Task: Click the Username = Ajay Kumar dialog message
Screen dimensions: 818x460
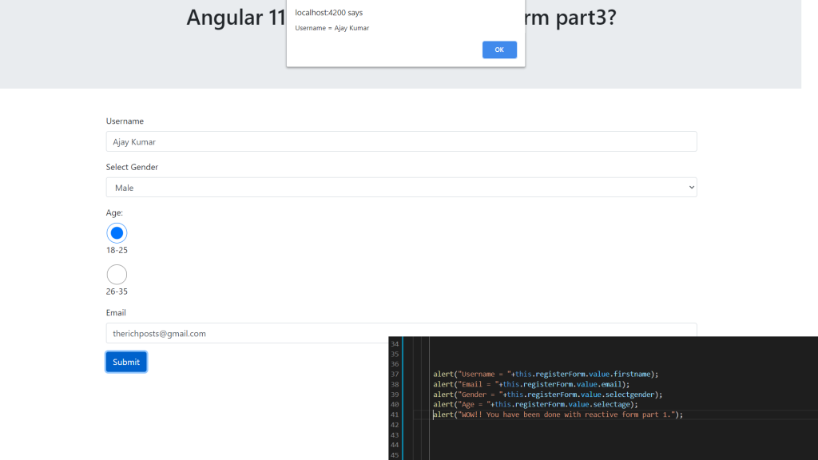Action: [x=332, y=27]
